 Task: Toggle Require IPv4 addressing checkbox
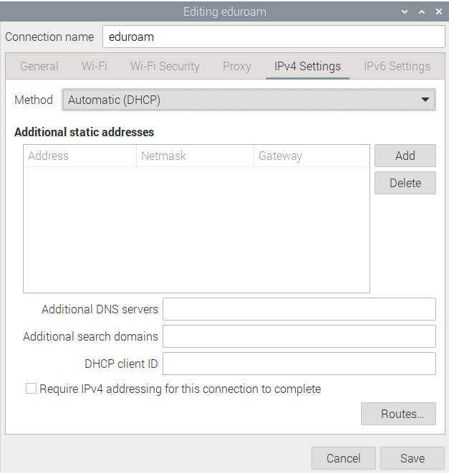(31, 389)
